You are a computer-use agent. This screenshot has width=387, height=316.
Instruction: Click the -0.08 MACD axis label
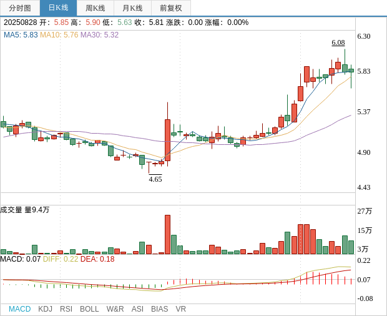[x=365, y=299]
